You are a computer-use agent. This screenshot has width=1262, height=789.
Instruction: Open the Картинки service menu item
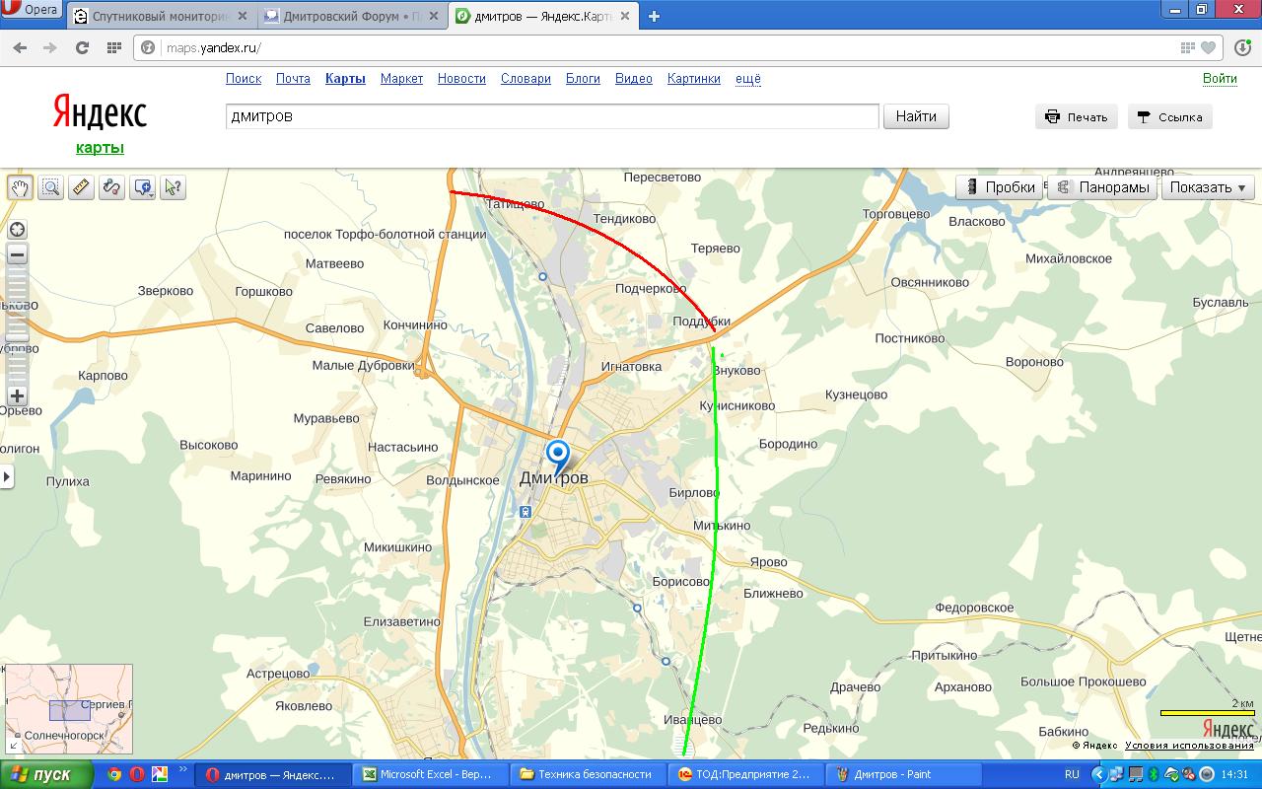693,79
